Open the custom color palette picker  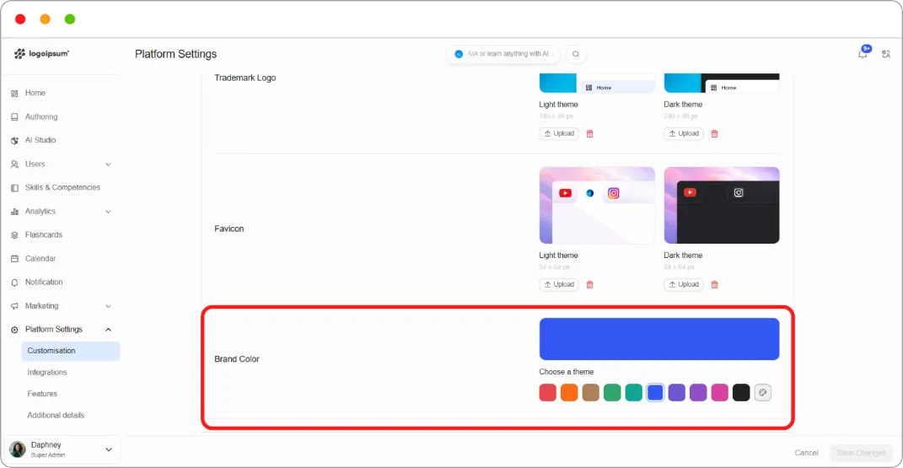[762, 393]
